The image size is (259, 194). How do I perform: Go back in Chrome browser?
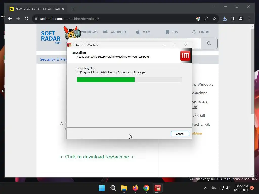tap(10, 19)
